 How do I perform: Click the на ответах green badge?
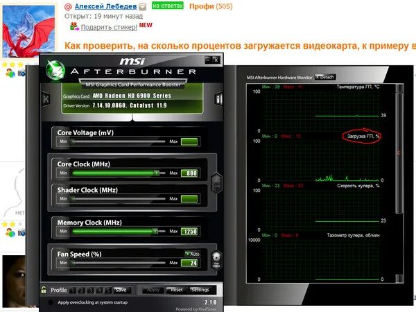tap(167, 6)
